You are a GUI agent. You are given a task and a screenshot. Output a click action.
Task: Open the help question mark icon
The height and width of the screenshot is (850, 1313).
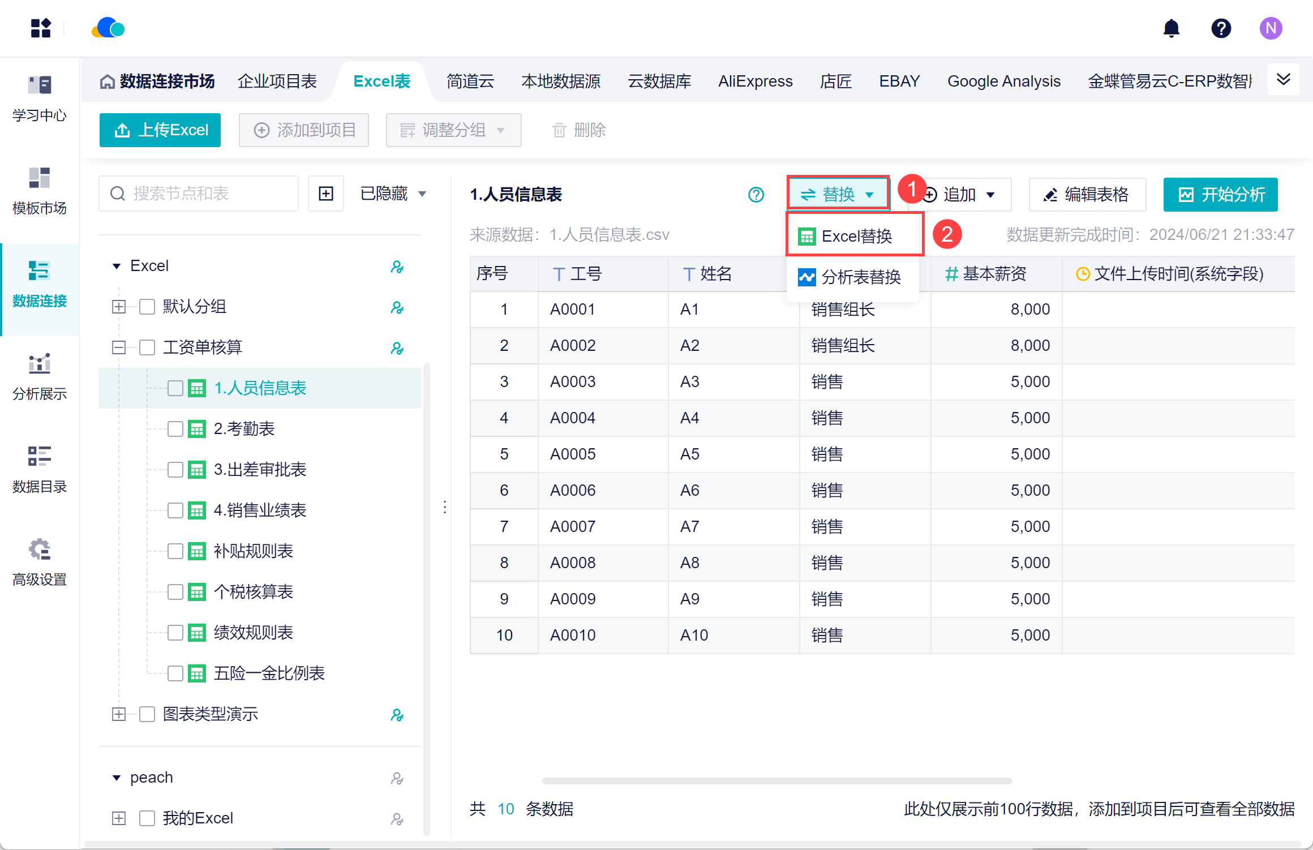click(x=1221, y=28)
